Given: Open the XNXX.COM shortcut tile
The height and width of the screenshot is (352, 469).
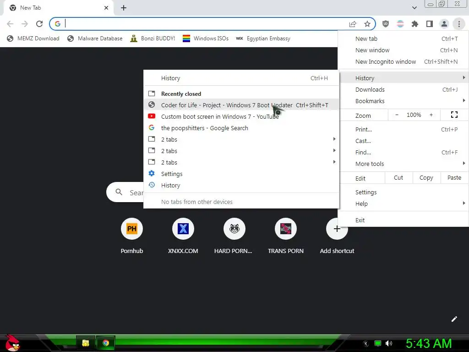Looking at the screenshot, I should coord(183,236).
